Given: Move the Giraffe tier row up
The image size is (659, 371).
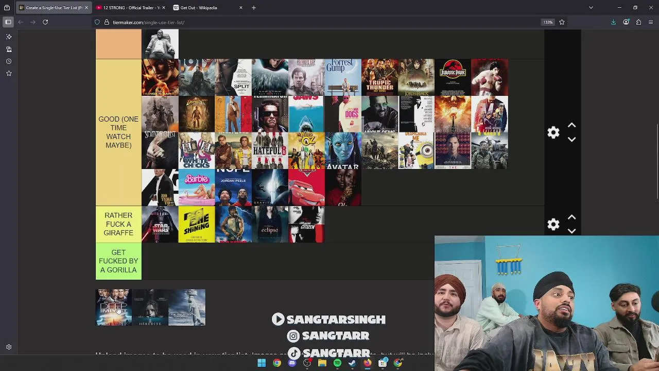Looking at the screenshot, I should point(571,217).
